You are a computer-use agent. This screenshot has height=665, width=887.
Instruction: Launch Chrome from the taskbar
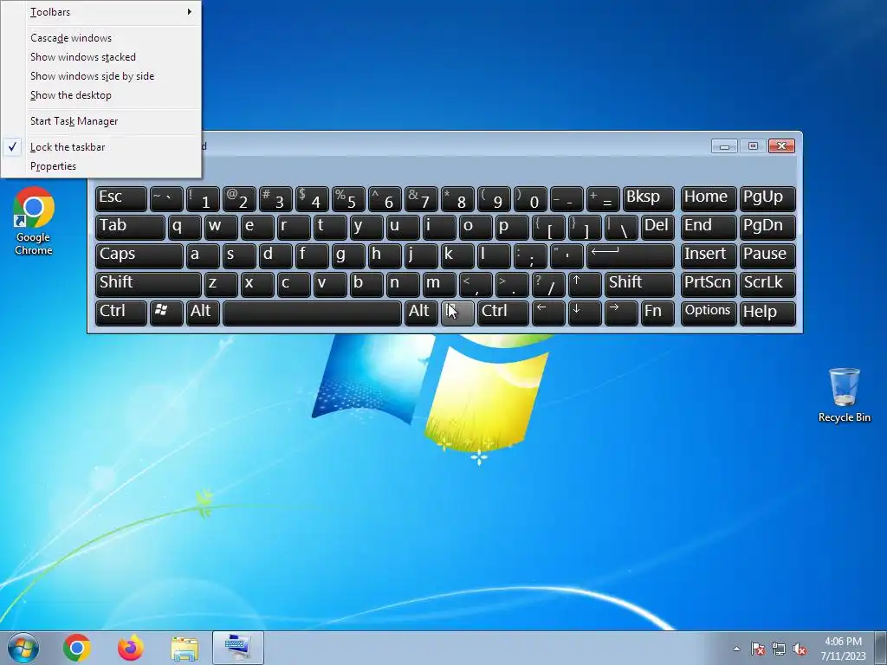point(77,648)
